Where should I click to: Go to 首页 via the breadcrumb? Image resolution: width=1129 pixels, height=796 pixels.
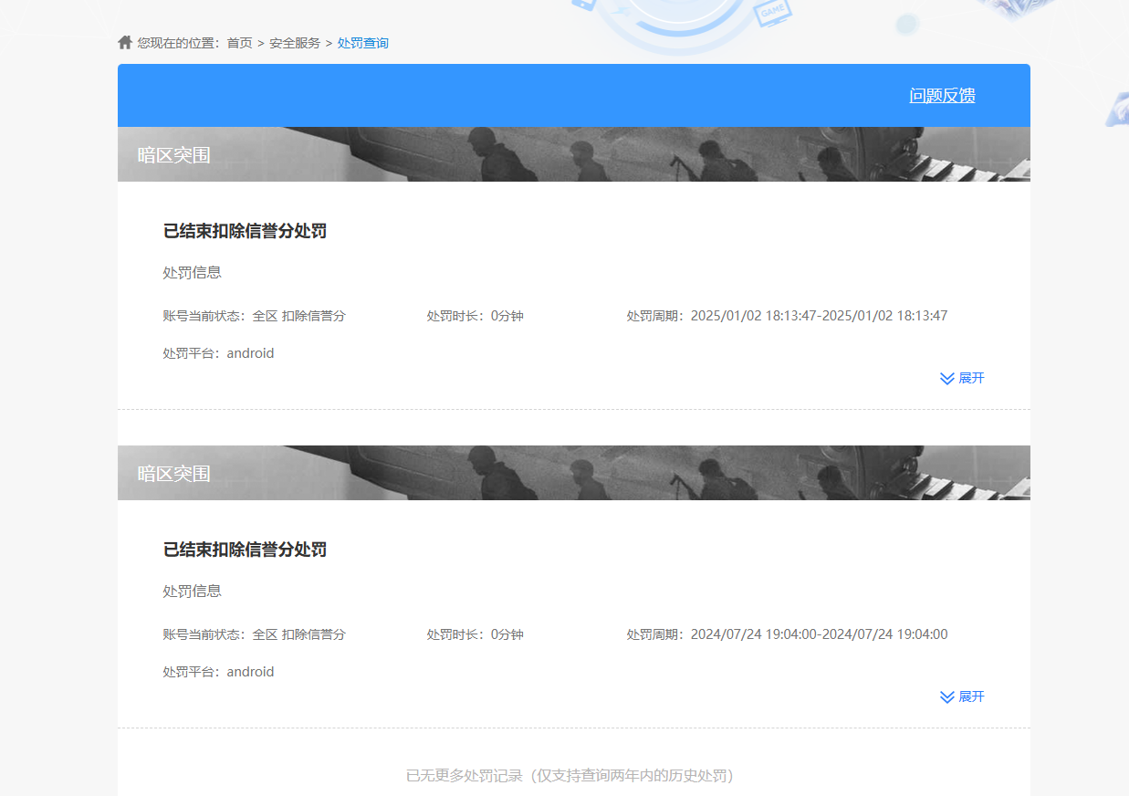click(239, 43)
